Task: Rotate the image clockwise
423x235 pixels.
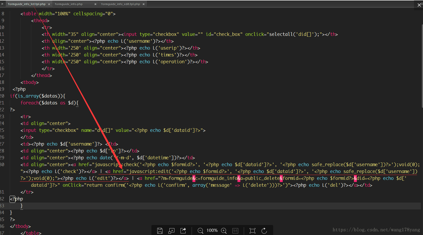Action: point(264,231)
